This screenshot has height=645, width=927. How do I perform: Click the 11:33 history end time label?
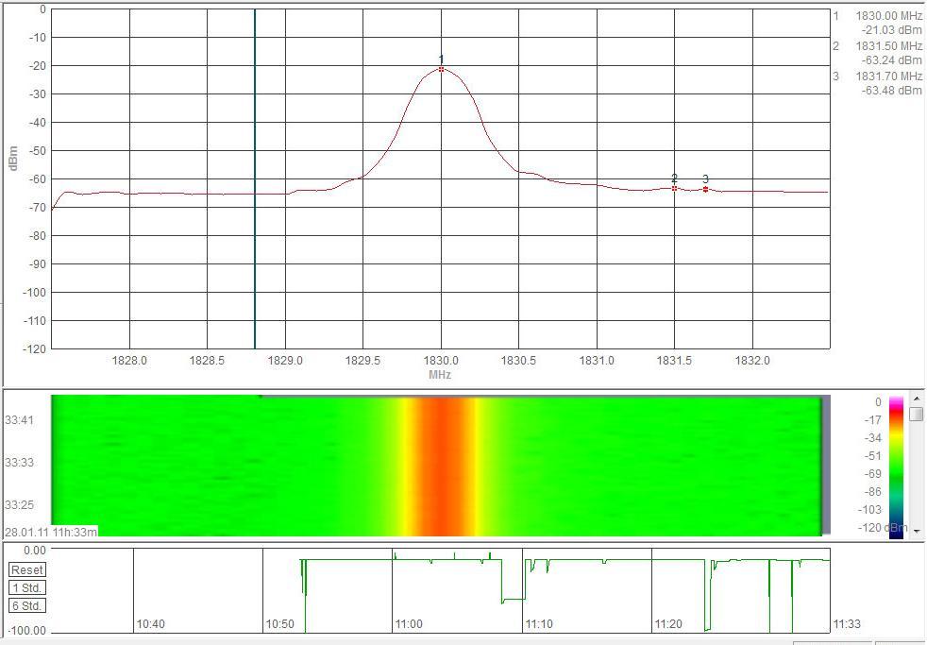point(847,623)
